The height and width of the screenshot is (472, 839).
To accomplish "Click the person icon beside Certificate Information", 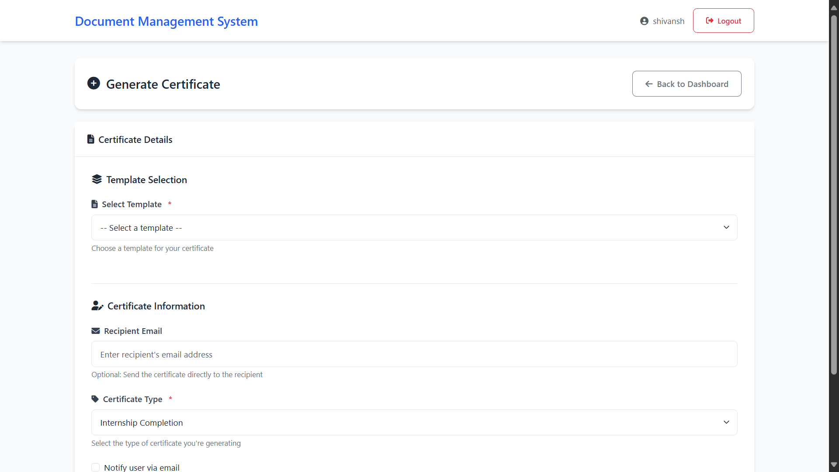I will (x=97, y=305).
